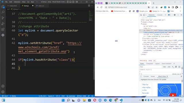Expand the head element in DOM tree
The height and width of the screenshot is (103, 184).
pyautogui.click(x=141, y=22)
